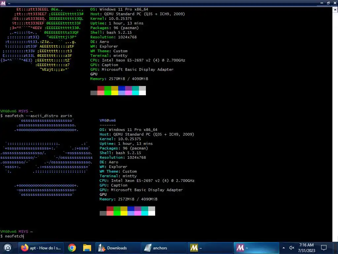Select the magenta MSYS terminal taskbar item

[256, 248]
